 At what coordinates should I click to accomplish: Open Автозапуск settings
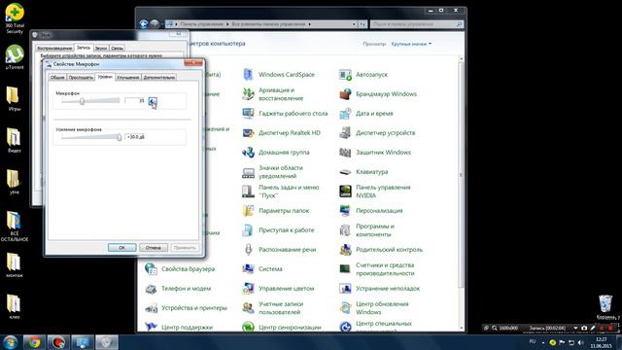[363, 75]
